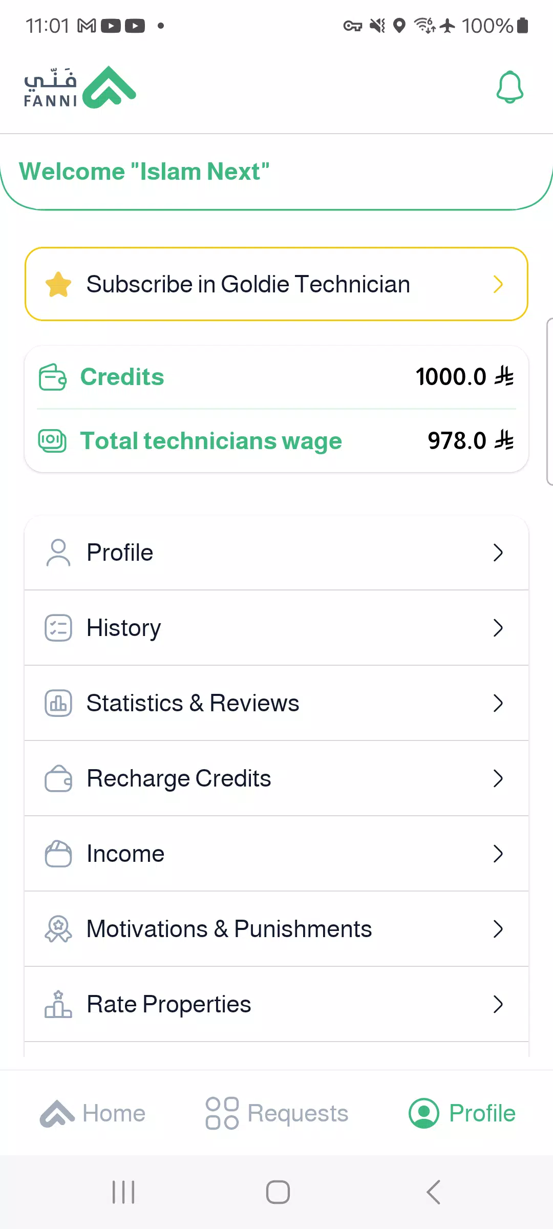The height and width of the screenshot is (1229, 553).
Task: Tap the Fanni logo in the header
Action: click(80, 87)
